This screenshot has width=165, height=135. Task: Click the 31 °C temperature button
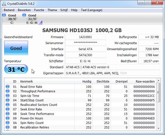(x=16, y=69)
